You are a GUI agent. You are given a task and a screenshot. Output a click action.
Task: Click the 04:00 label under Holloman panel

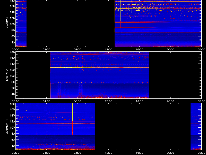pos(47,50)
